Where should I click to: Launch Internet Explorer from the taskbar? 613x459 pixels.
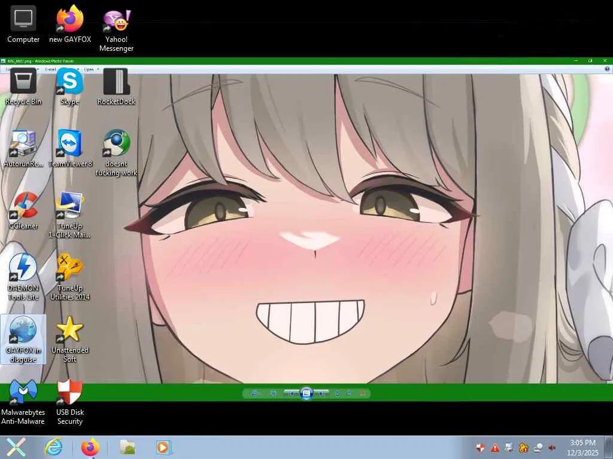pyautogui.click(x=53, y=447)
